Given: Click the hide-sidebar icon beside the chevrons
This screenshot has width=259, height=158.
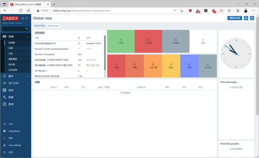Looking at the screenshot, I should (x=27, y=18).
